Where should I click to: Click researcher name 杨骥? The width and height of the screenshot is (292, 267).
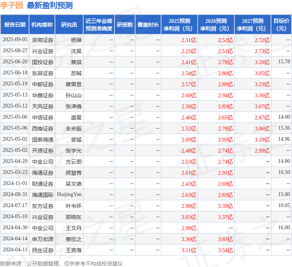coord(76,40)
